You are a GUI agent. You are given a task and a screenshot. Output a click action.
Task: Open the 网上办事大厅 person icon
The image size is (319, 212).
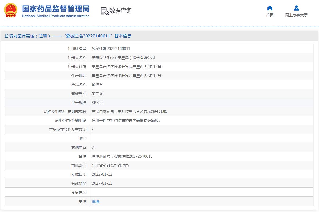point(296,8)
